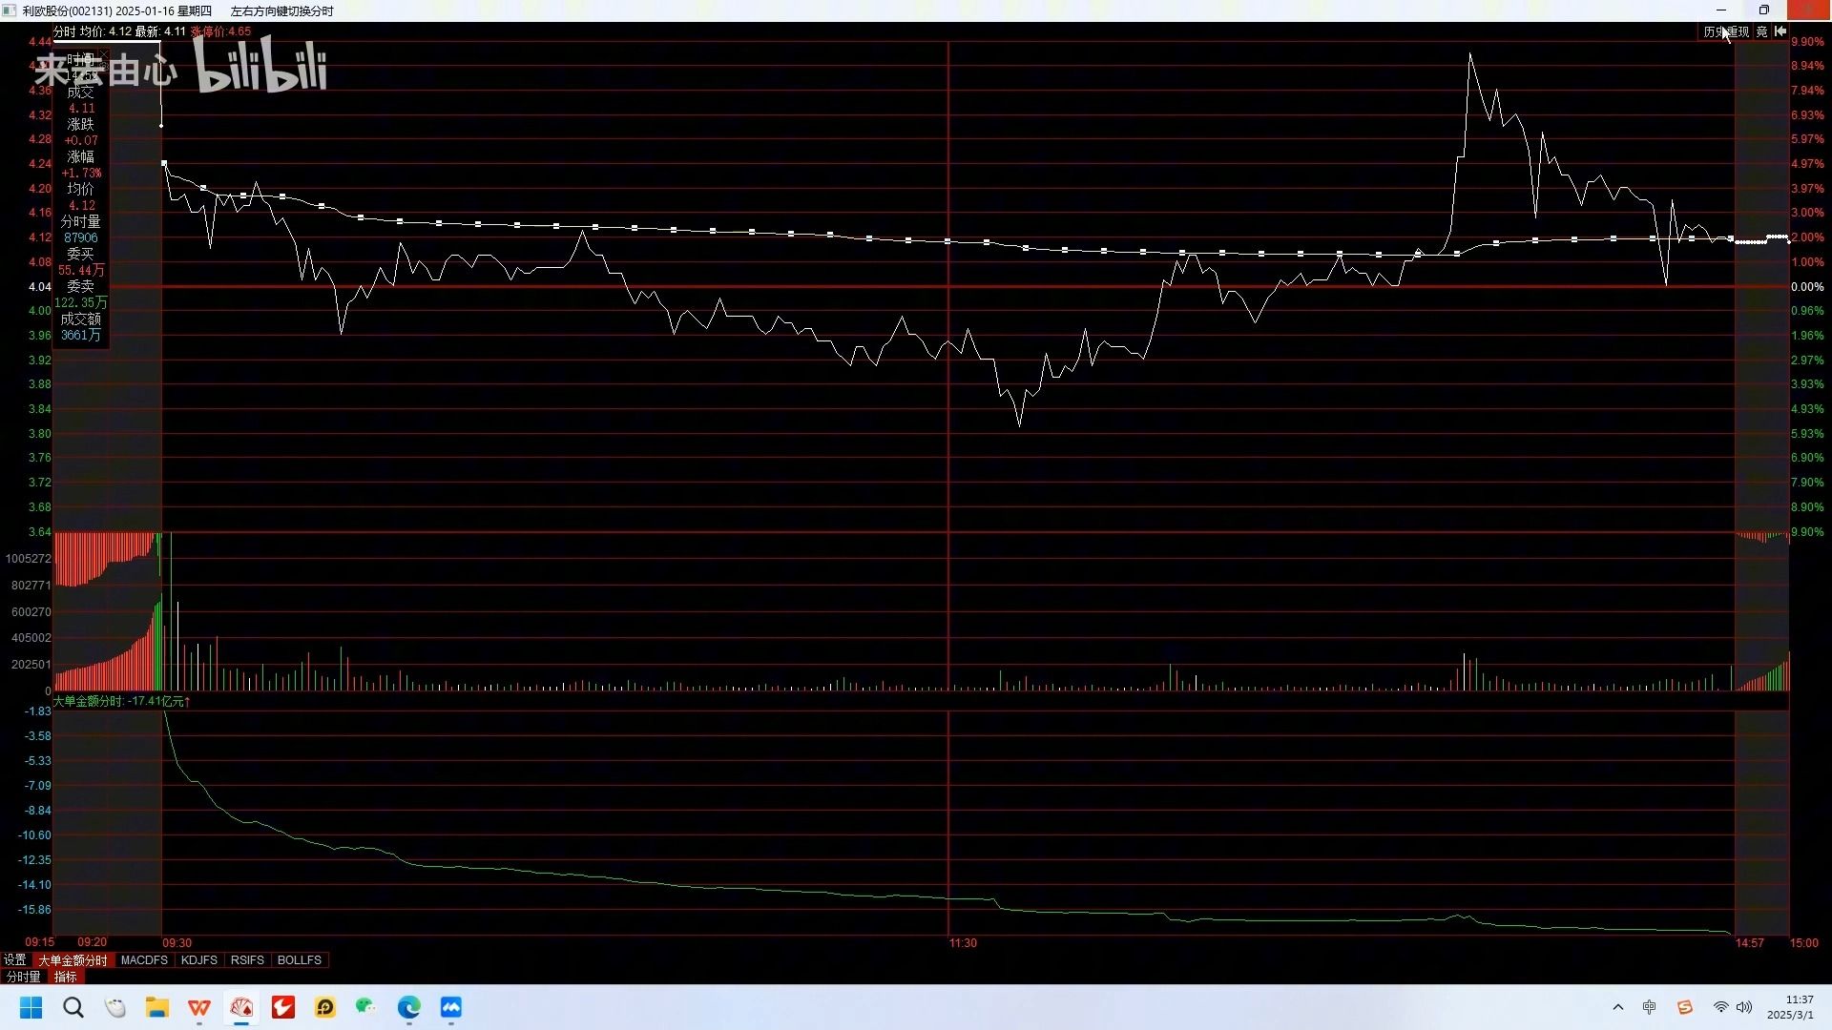Image resolution: width=1832 pixels, height=1030 pixels.
Task: Open the WPS Office taskbar icon
Action: tap(199, 1007)
